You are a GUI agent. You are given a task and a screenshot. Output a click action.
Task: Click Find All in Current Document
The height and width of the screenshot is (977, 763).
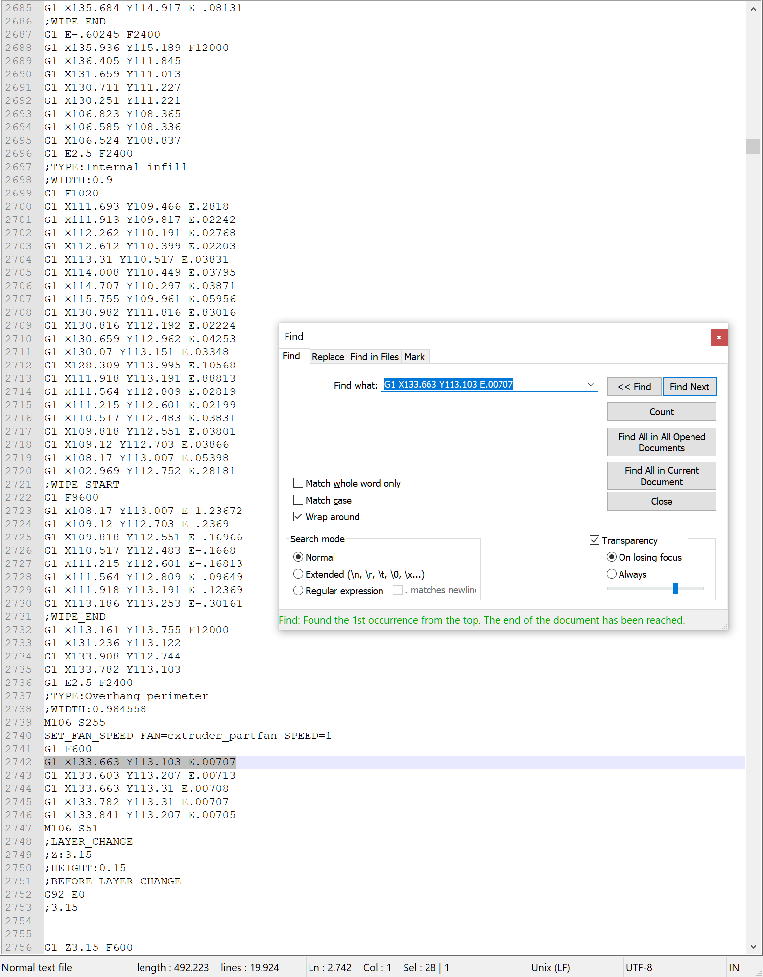point(662,476)
